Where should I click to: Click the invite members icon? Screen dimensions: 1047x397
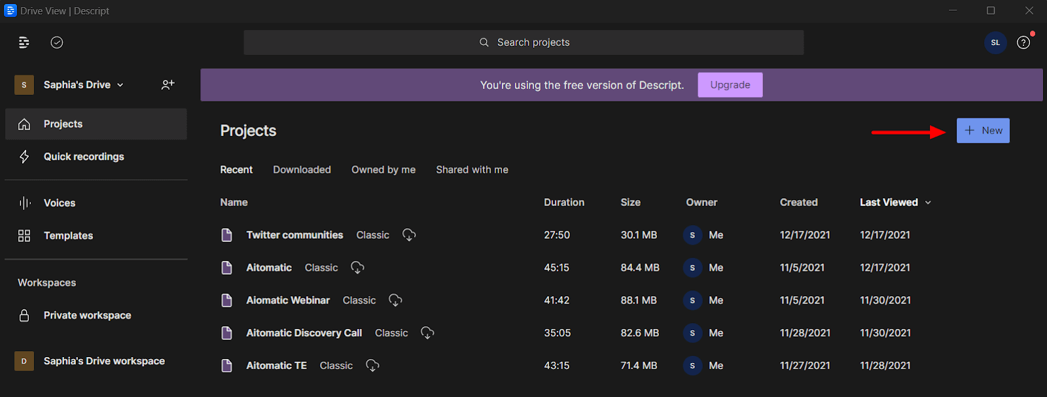click(x=168, y=84)
